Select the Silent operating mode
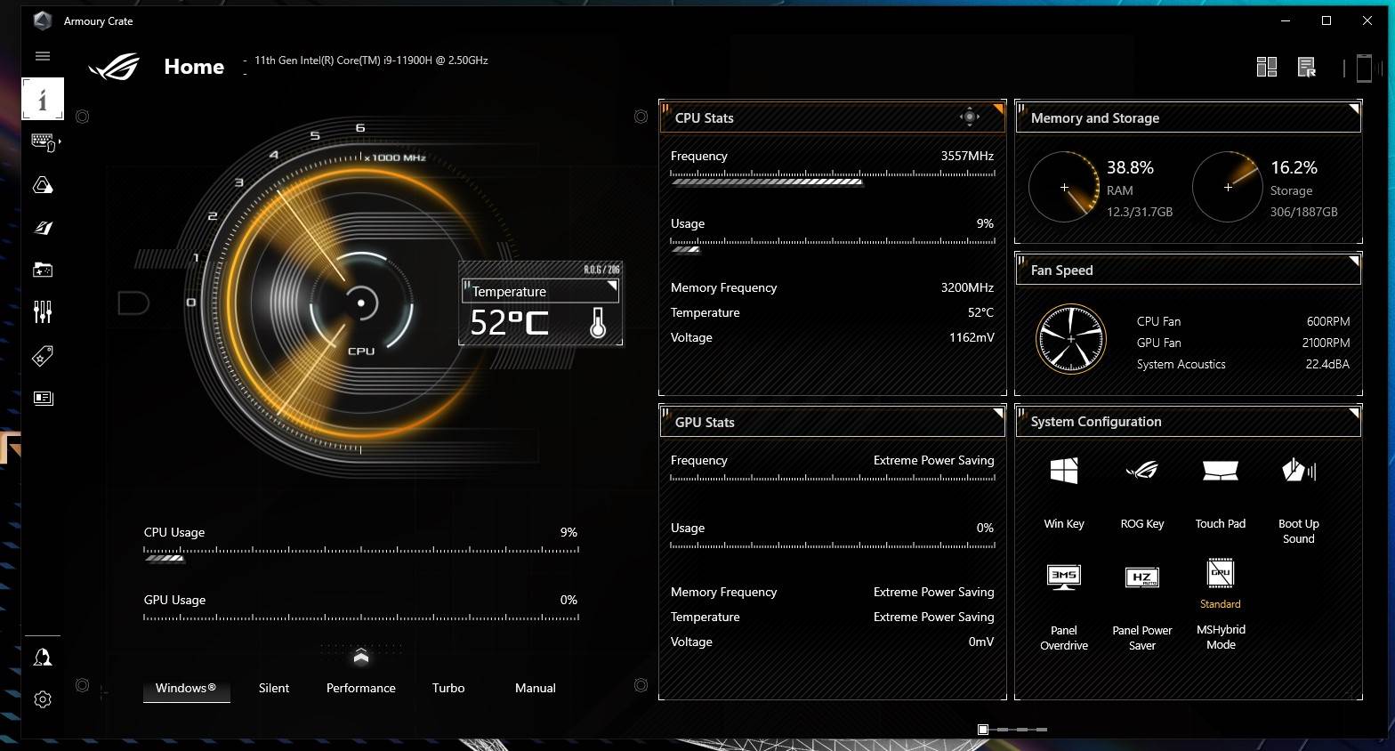The image size is (1395, 751). pyautogui.click(x=274, y=688)
